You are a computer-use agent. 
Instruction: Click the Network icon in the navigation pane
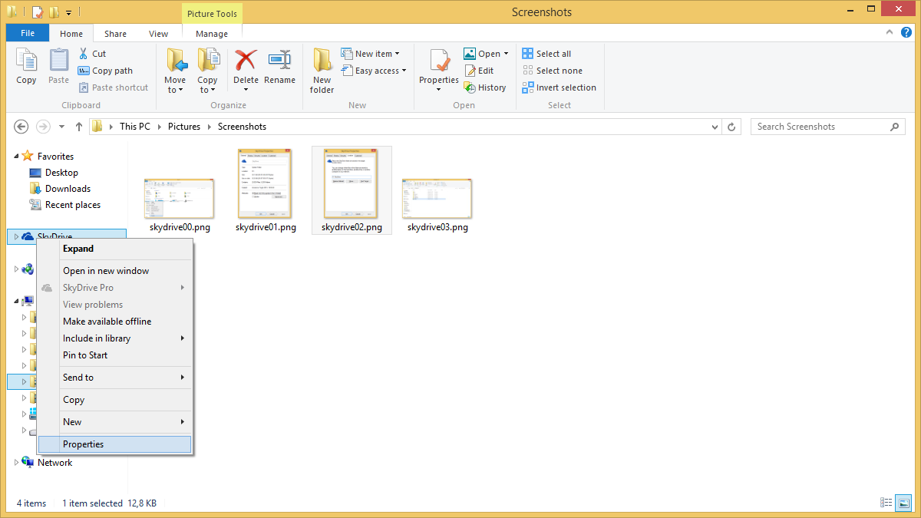click(28, 463)
